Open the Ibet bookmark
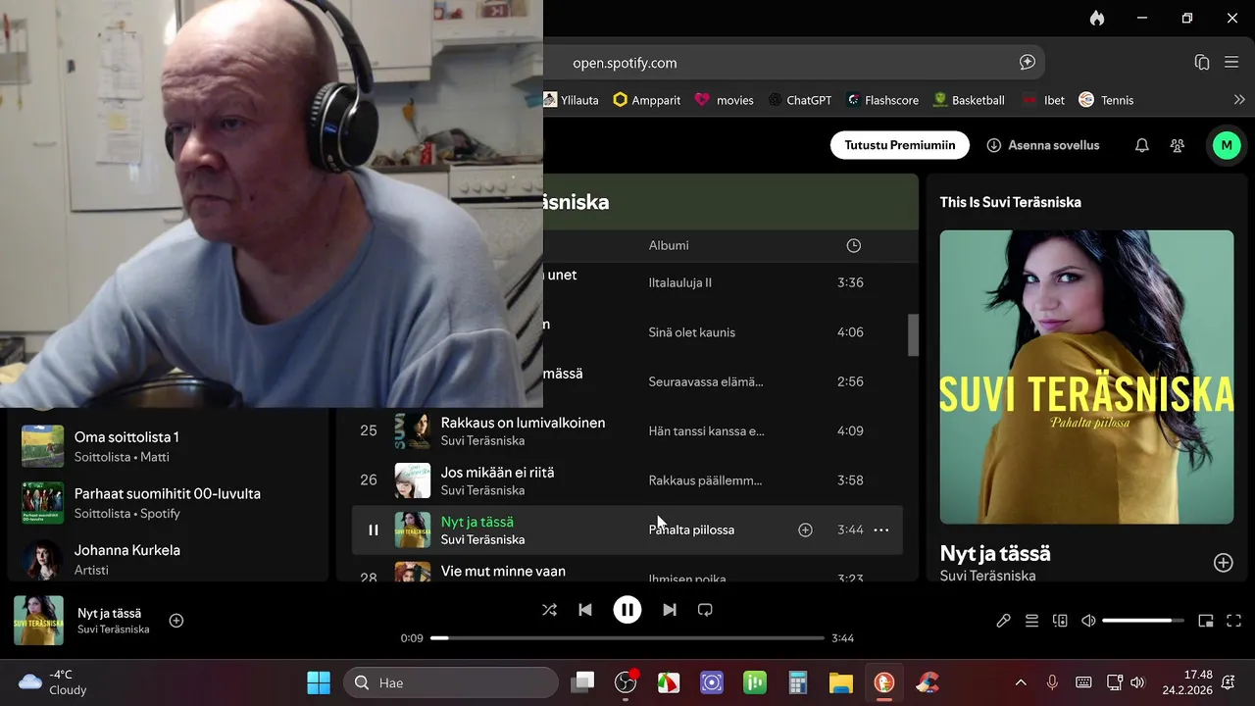1255x706 pixels. pyautogui.click(x=1043, y=100)
